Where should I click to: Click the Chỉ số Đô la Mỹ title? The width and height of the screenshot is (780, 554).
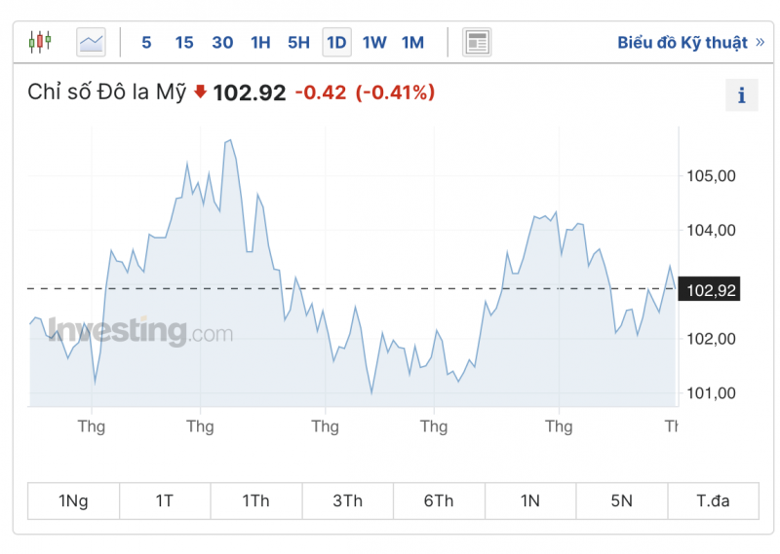tap(106, 92)
